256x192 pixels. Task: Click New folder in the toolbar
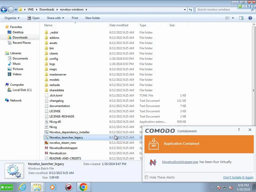pos(93,18)
